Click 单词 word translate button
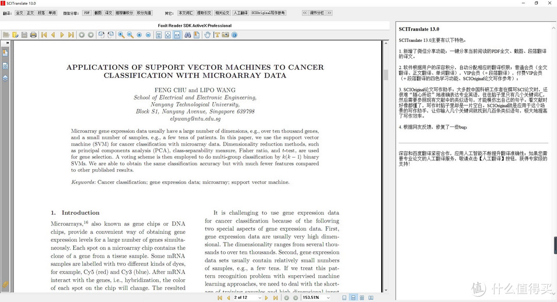 [52, 13]
